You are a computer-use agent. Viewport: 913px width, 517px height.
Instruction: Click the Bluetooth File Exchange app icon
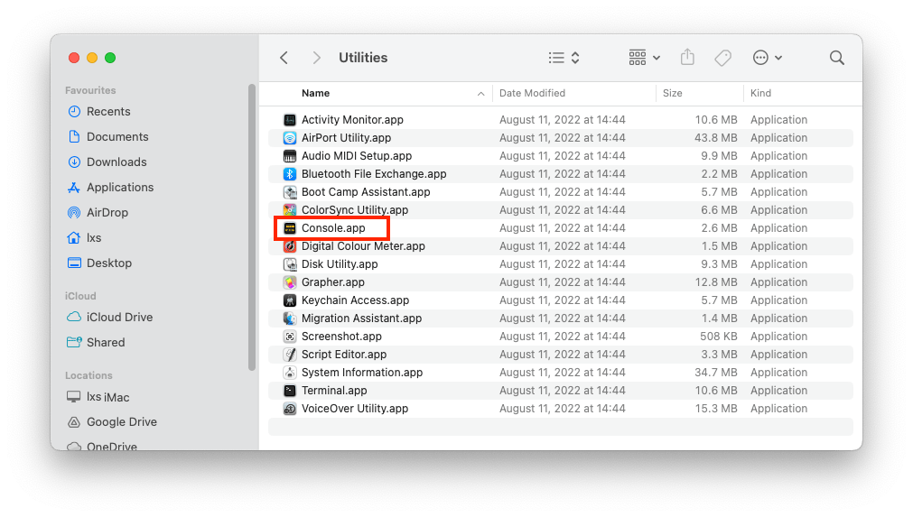[x=289, y=174]
